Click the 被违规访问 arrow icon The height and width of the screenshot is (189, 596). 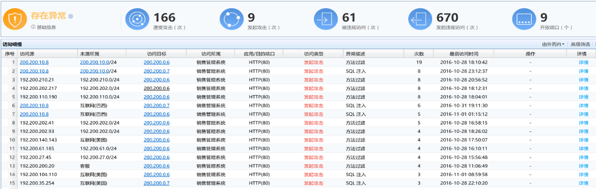click(x=325, y=20)
